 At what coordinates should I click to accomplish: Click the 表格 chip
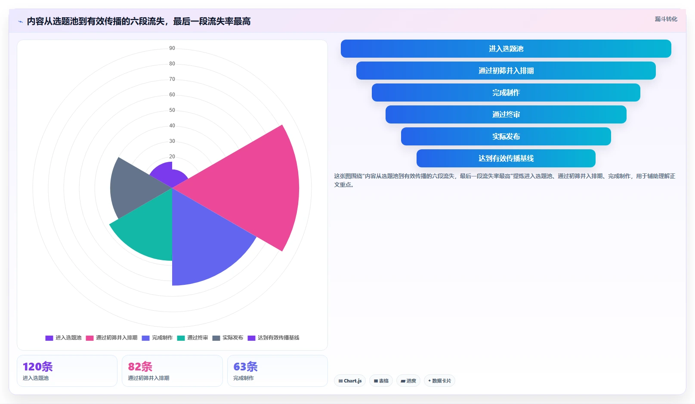point(381,381)
